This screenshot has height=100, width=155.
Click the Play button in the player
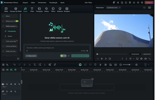(x=106, y=59)
